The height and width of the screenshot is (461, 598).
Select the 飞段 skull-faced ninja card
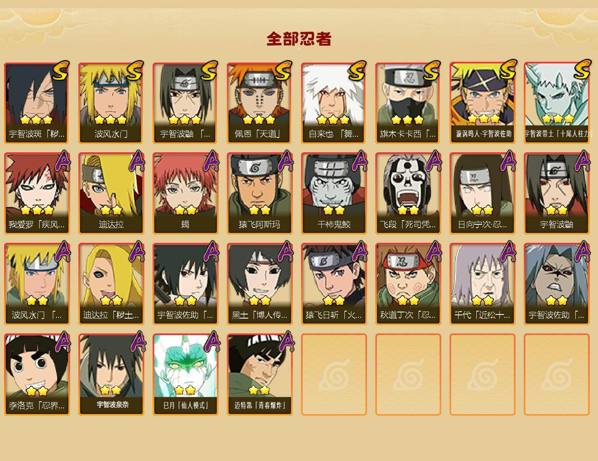(408, 193)
